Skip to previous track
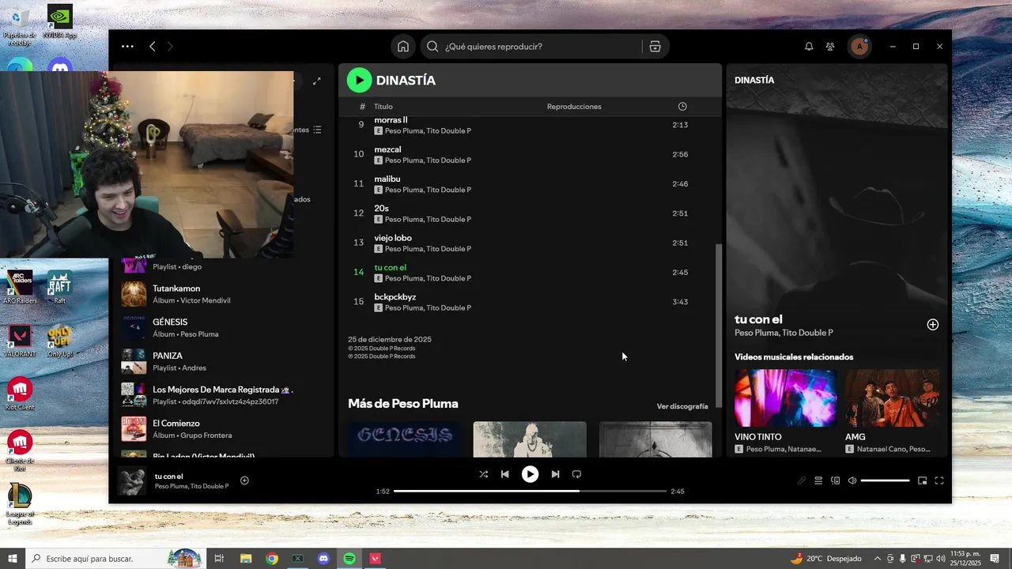 [x=504, y=474]
